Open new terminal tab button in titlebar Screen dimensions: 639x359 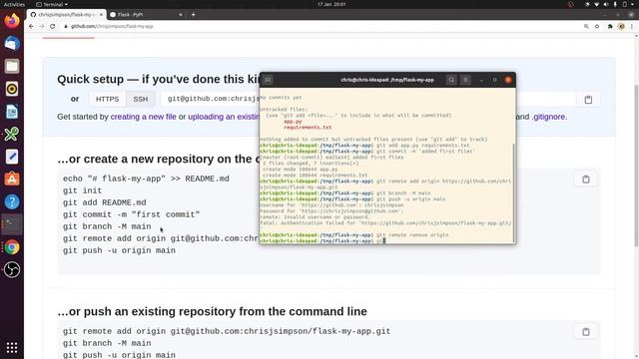(x=268, y=80)
